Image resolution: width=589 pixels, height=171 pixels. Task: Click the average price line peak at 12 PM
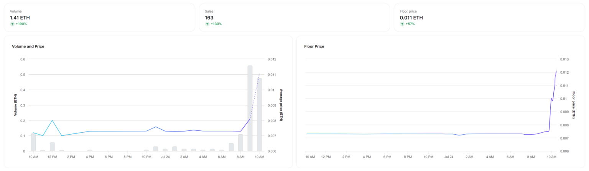coord(52,120)
